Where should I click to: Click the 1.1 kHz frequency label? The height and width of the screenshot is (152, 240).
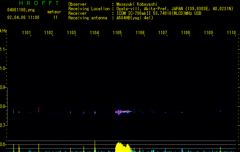[x=3, y=49]
